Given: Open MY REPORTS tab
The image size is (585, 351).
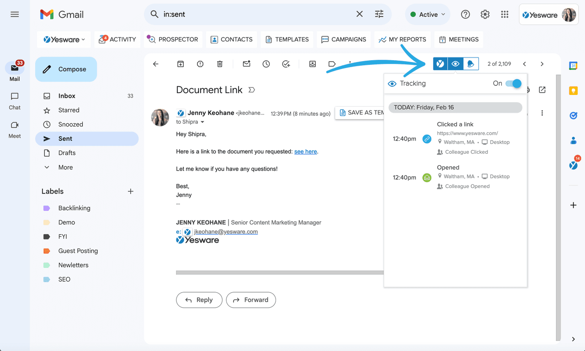Looking at the screenshot, I should tap(402, 40).
